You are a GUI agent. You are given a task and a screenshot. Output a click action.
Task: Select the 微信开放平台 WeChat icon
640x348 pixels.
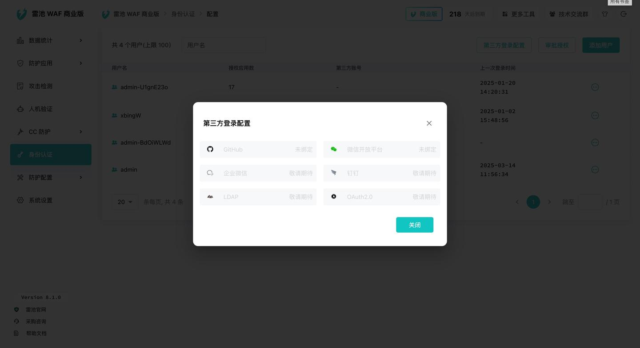[x=334, y=149]
